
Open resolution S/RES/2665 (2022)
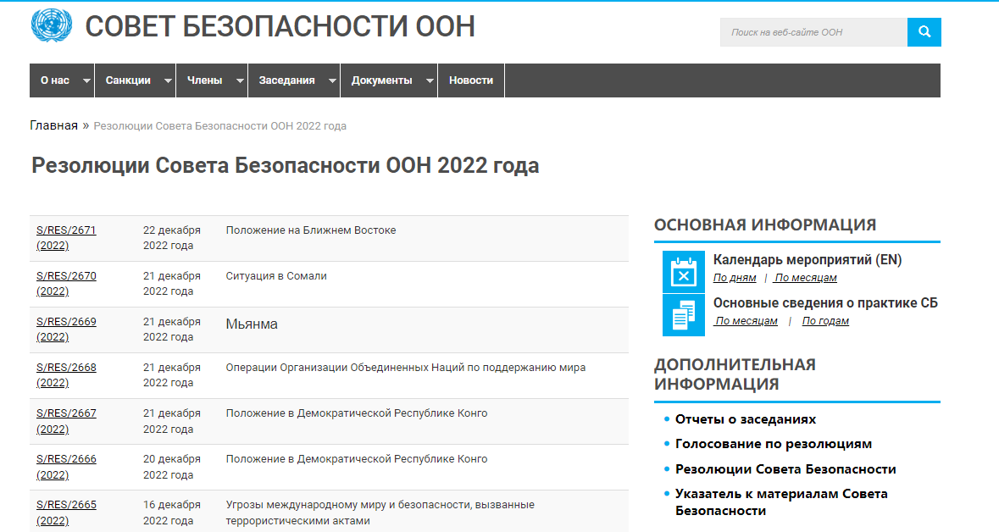pyautogui.click(x=66, y=513)
